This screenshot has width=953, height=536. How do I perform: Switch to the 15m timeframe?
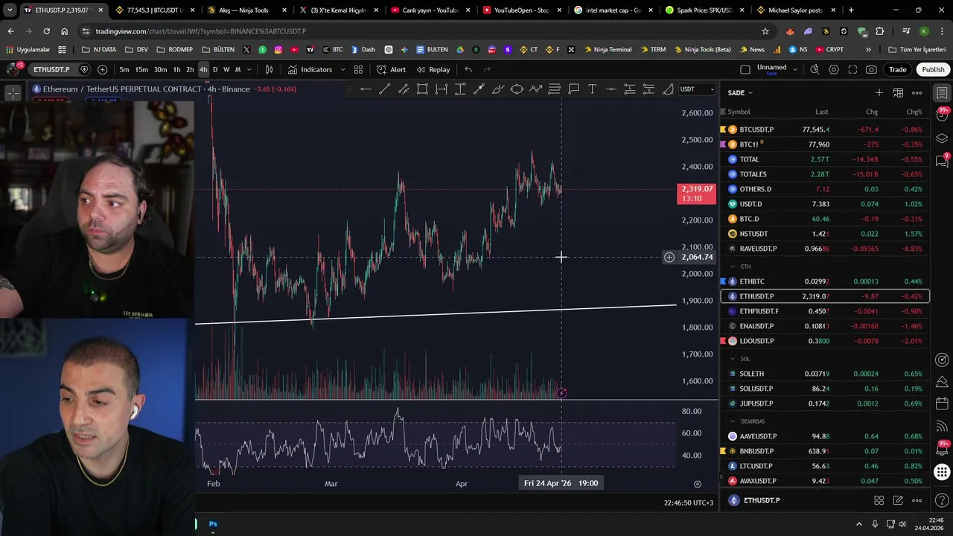(141, 69)
